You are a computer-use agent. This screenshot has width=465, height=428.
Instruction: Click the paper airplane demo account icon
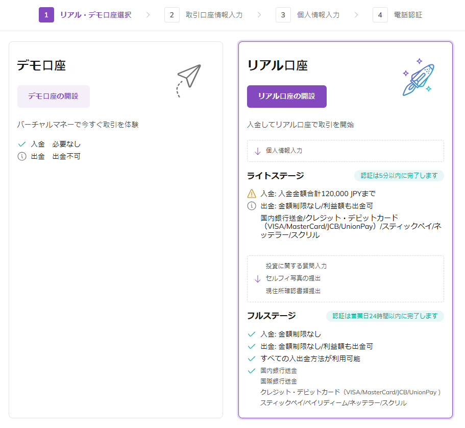pyautogui.click(x=188, y=80)
